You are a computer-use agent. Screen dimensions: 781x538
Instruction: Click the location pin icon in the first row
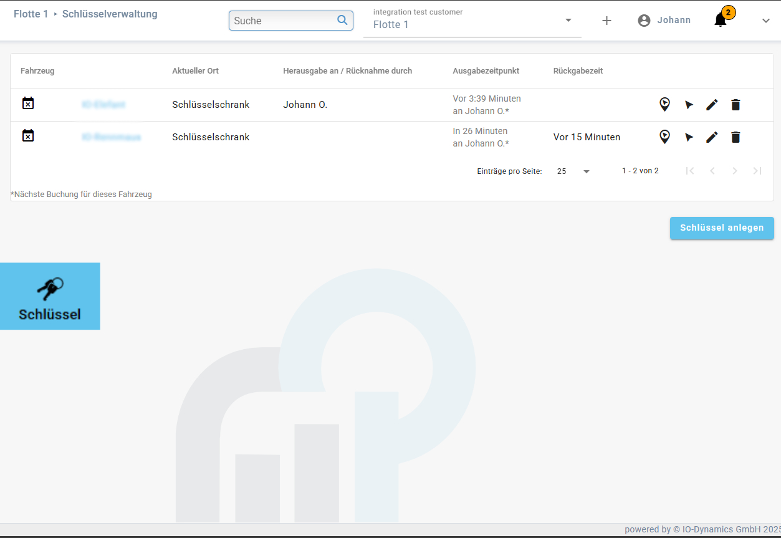point(664,105)
